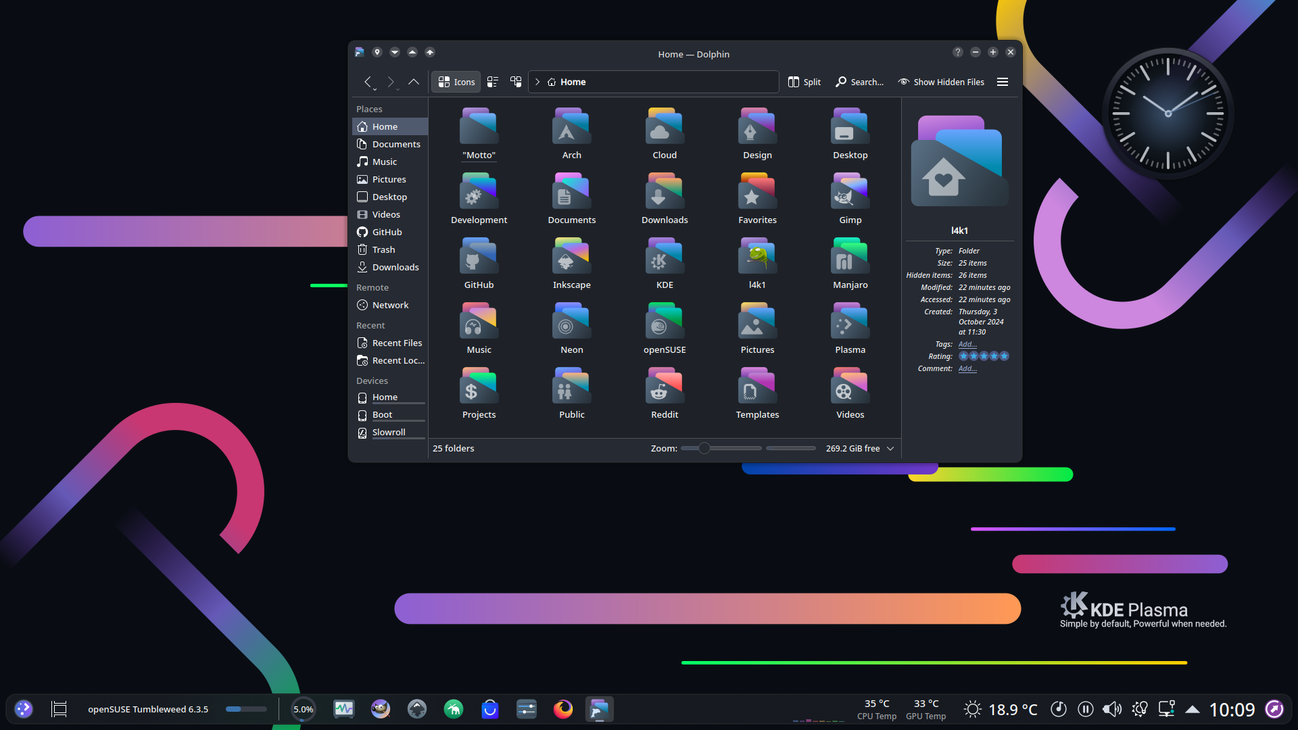The height and width of the screenshot is (730, 1298).
Task: Select Trash in Places panel
Action: coord(390,249)
